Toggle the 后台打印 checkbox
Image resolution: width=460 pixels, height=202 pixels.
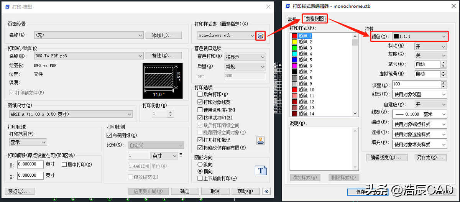[200, 94]
